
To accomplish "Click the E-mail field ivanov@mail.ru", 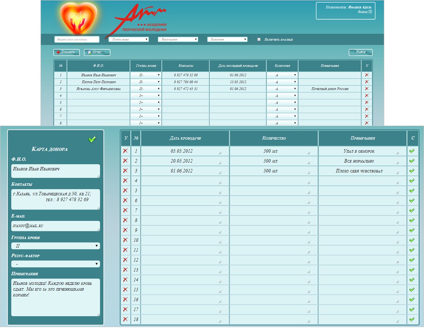I will point(56,226).
